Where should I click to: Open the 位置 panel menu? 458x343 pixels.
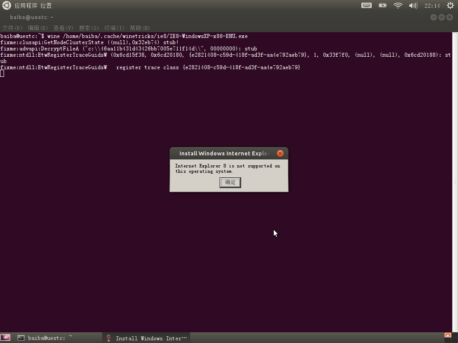[x=46, y=5]
